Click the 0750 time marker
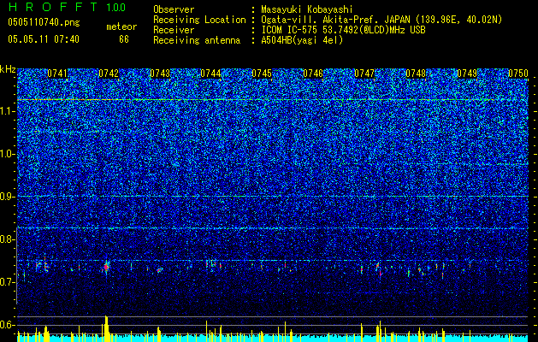 click(518, 74)
